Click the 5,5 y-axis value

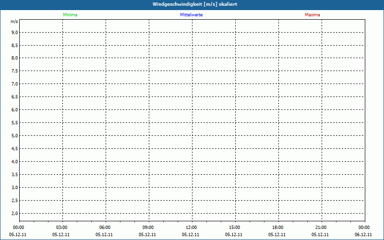[x=15, y=123]
